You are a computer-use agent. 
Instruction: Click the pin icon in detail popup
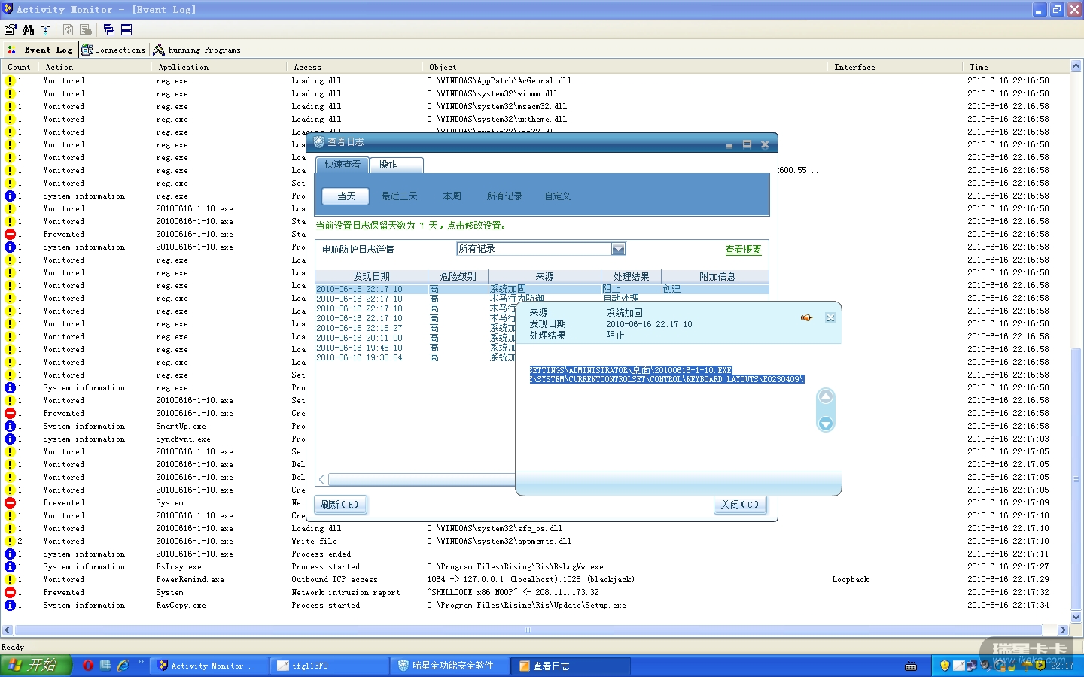[806, 318]
